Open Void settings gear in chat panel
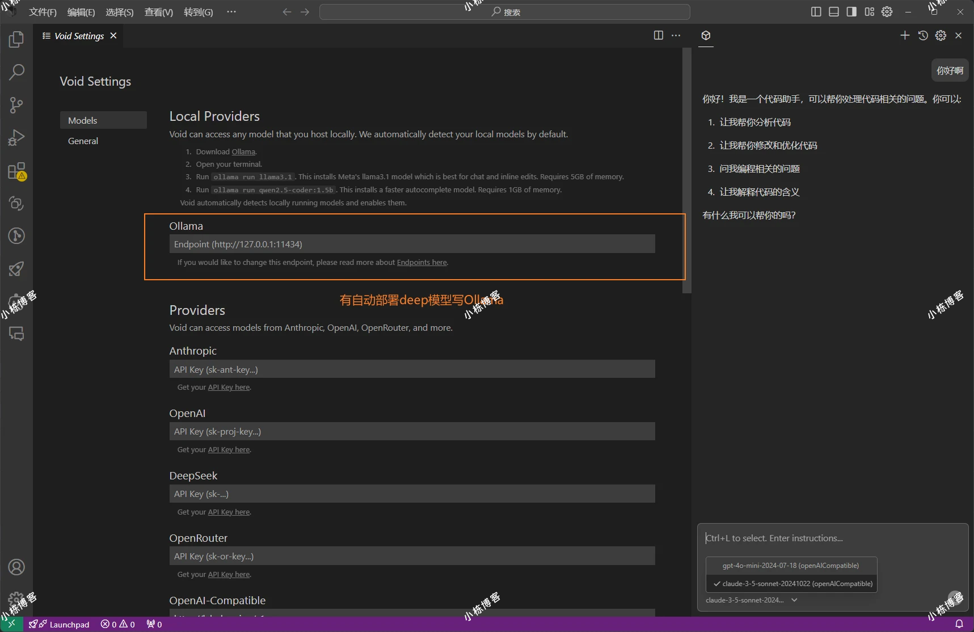The image size is (974, 632). (x=941, y=36)
